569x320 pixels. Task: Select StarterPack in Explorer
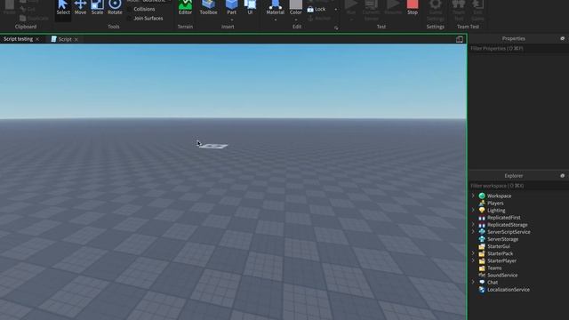pyautogui.click(x=500, y=253)
